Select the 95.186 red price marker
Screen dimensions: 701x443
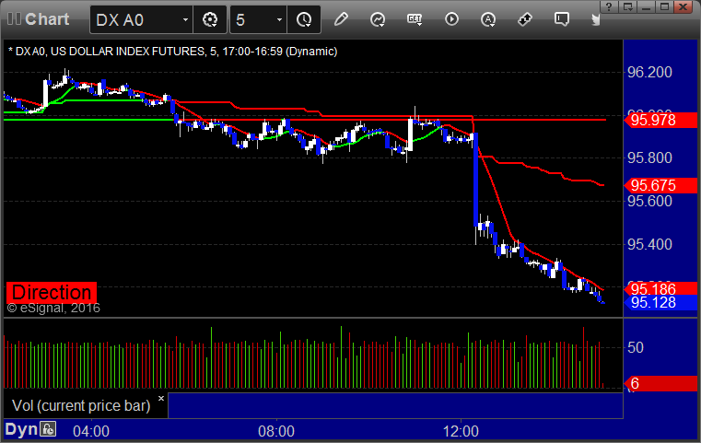tap(660, 288)
